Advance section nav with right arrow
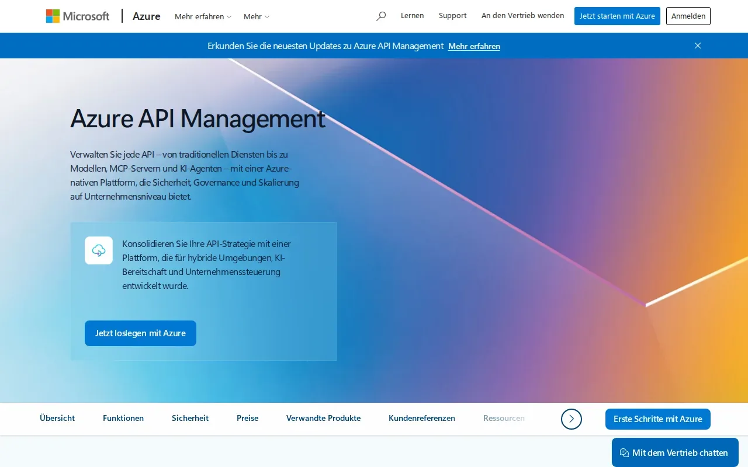Viewport: 748px width, 467px height. (x=572, y=419)
